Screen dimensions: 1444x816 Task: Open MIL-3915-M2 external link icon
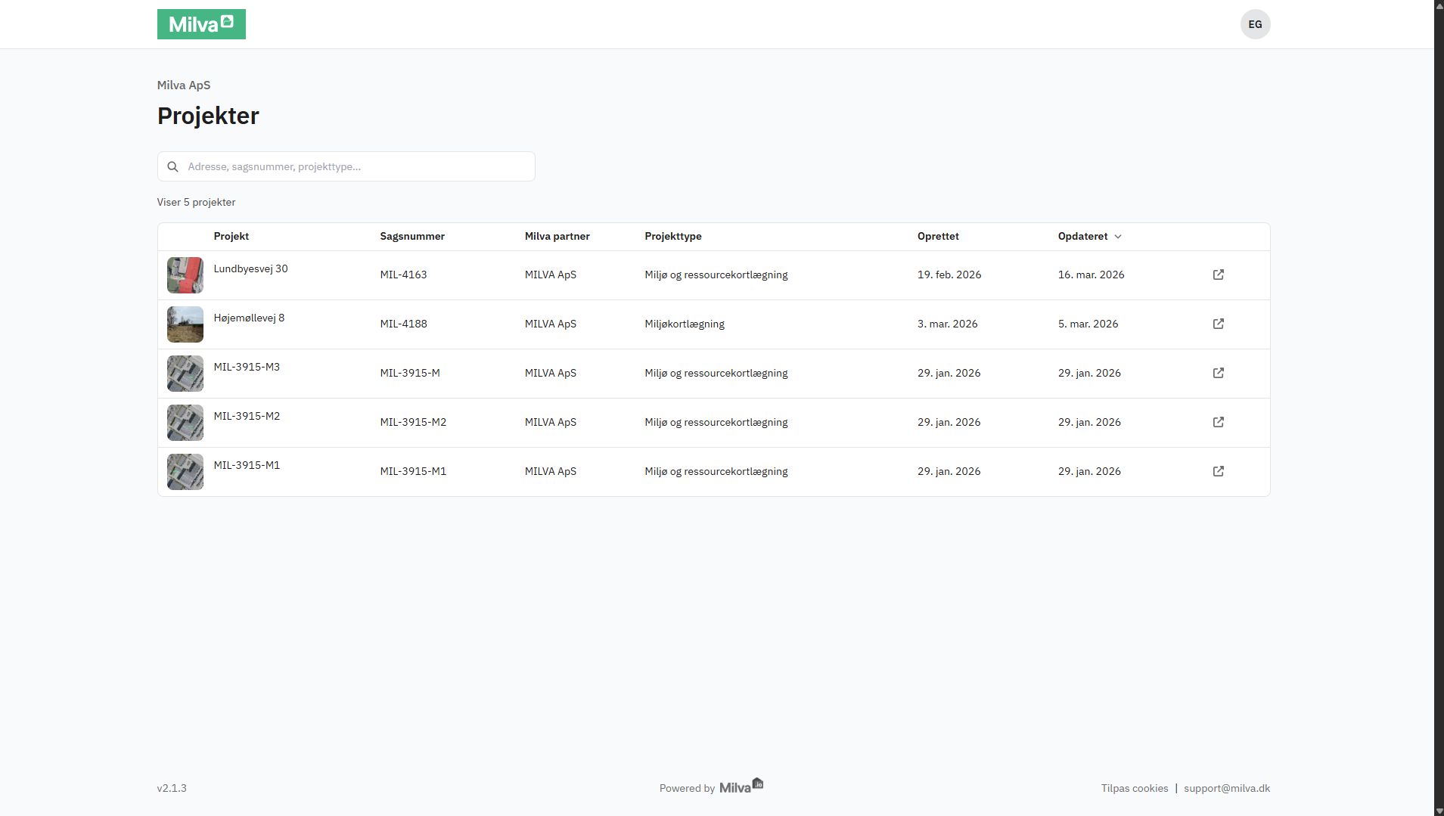pos(1218,422)
